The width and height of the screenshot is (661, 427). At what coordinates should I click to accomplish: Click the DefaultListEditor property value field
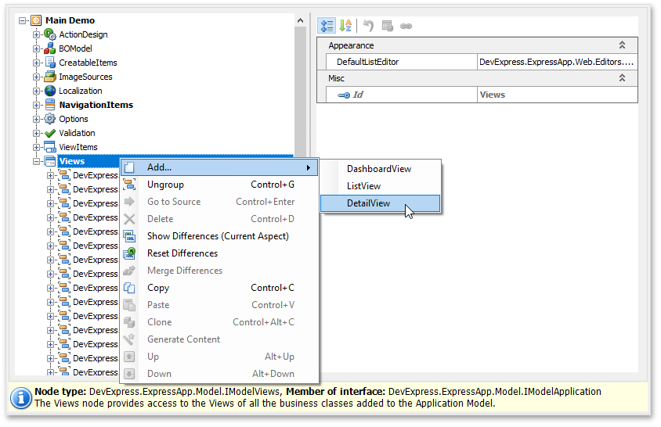pyautogui.click(x=556, y=61)
